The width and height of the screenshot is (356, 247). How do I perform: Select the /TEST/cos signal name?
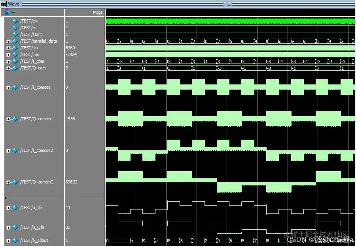(x=30, y=54)
